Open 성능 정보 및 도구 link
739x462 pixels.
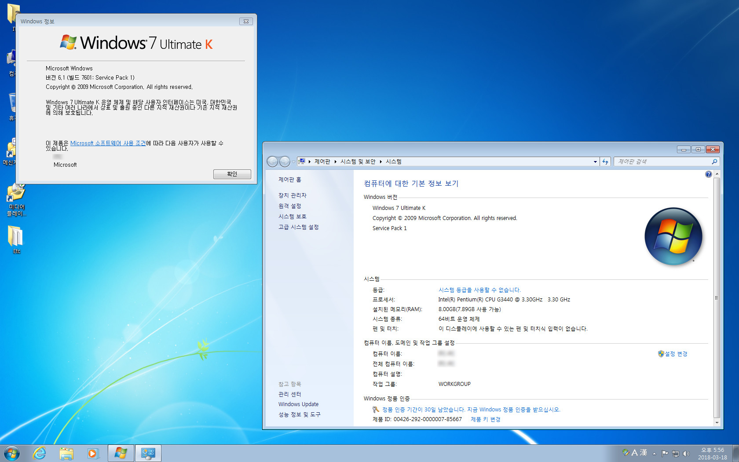click(x=299, y=414)
